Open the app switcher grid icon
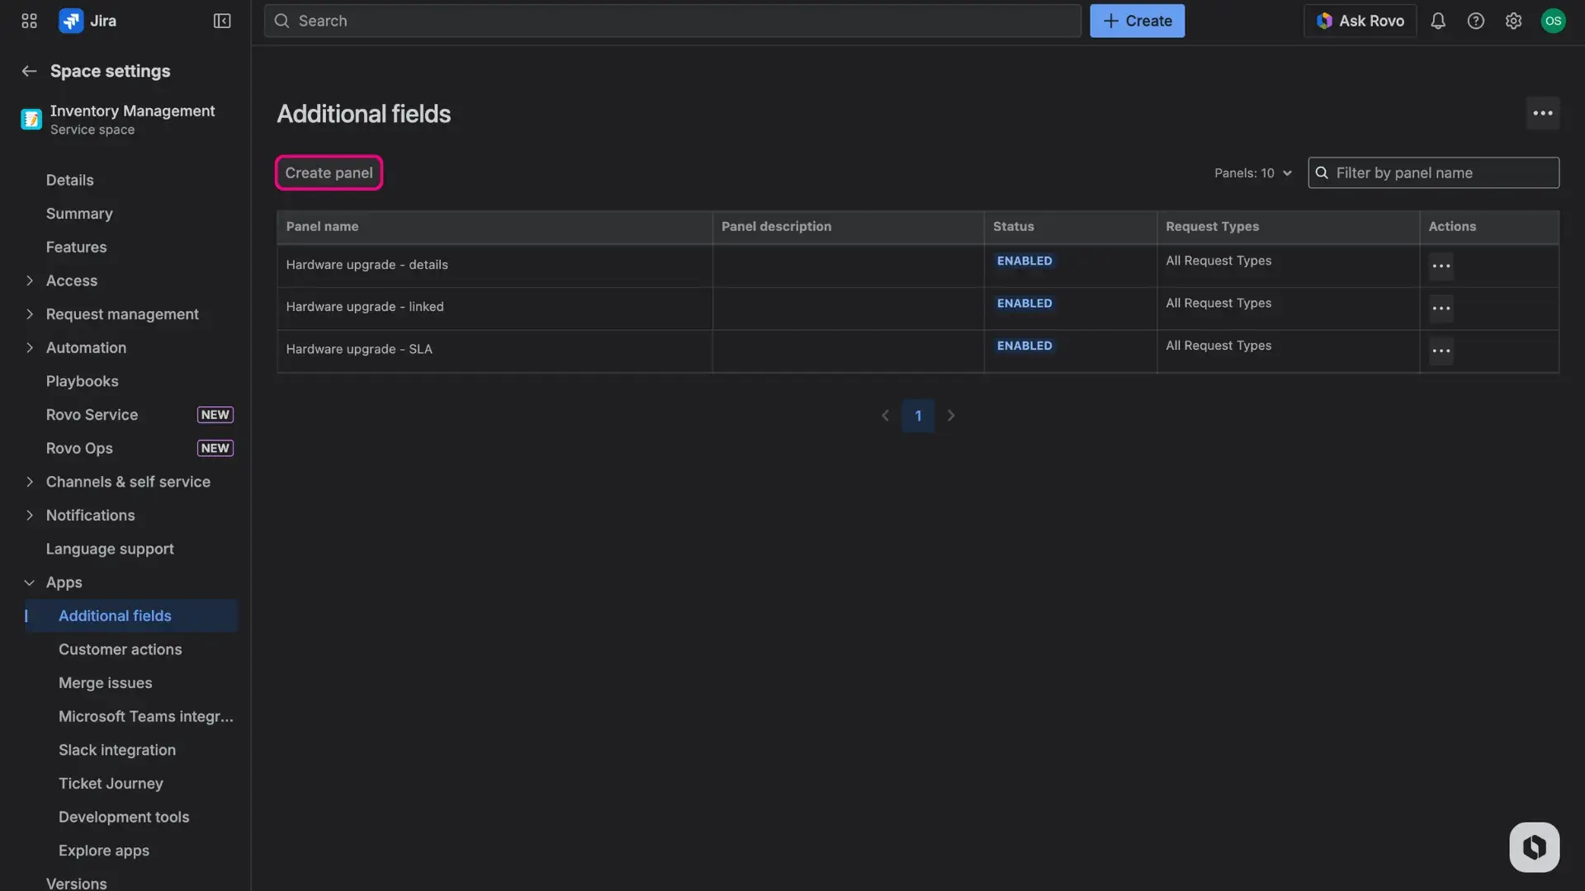The width and height of the screenshot is (1585, 891). [x=28, y=21]
